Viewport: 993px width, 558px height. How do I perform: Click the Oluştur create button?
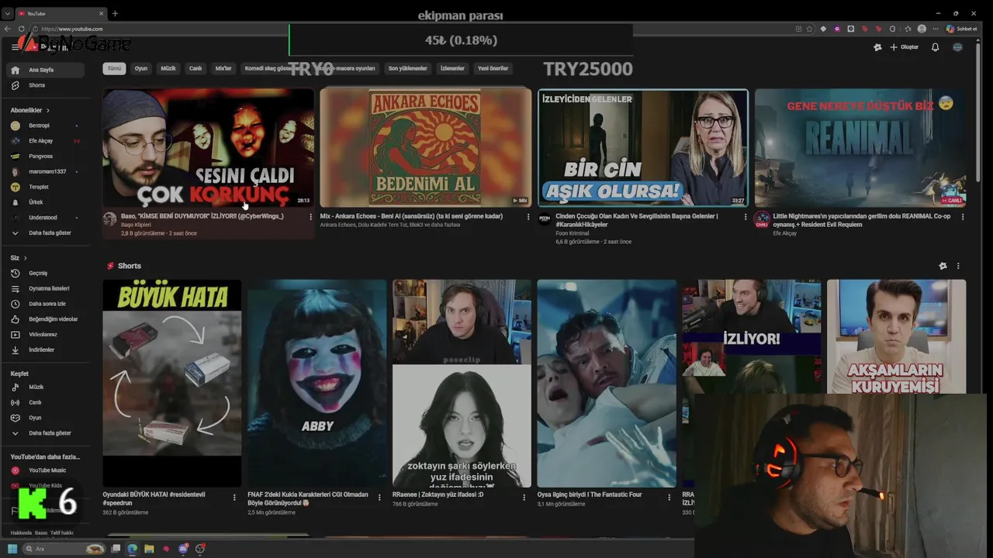[905, 47]
